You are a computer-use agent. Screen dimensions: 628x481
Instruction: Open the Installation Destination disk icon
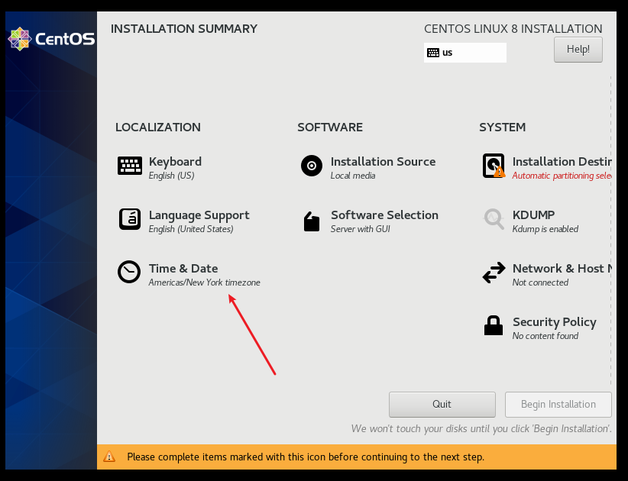(494, 166)
